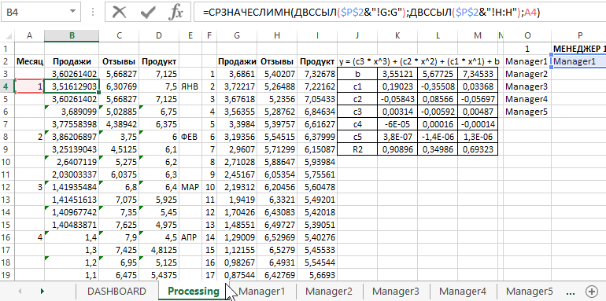Select active cell B4 value 3,51612903

tap(72, 86)
